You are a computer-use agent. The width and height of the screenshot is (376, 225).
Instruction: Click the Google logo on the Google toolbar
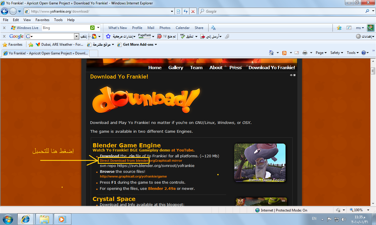tap(16, 36)
